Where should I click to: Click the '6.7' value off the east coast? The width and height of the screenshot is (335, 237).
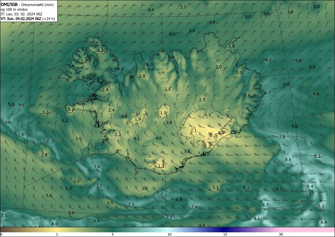(x=267, y=93)
